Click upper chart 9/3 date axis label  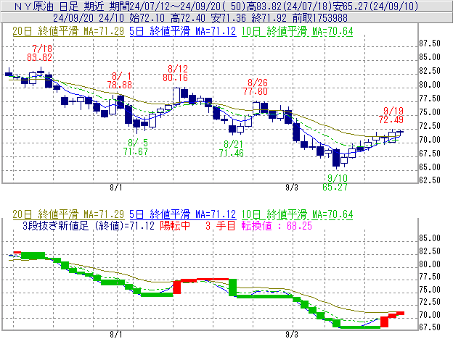click(292, 188)
